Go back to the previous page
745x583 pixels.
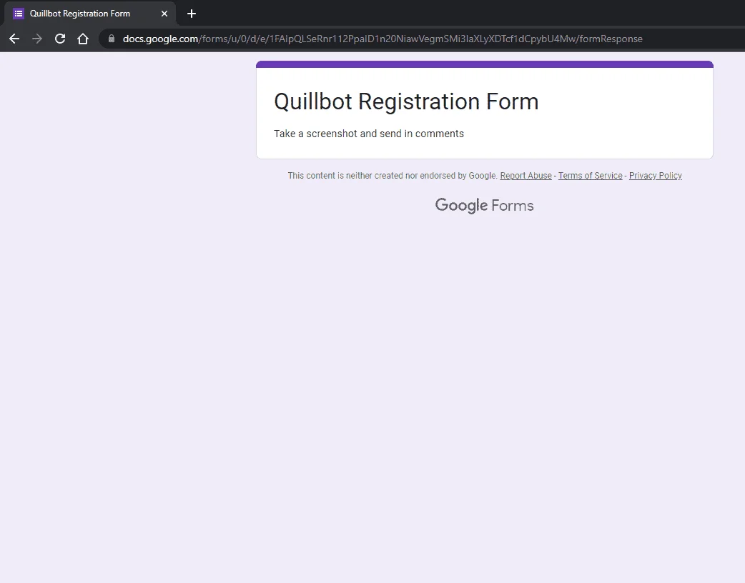14,39
